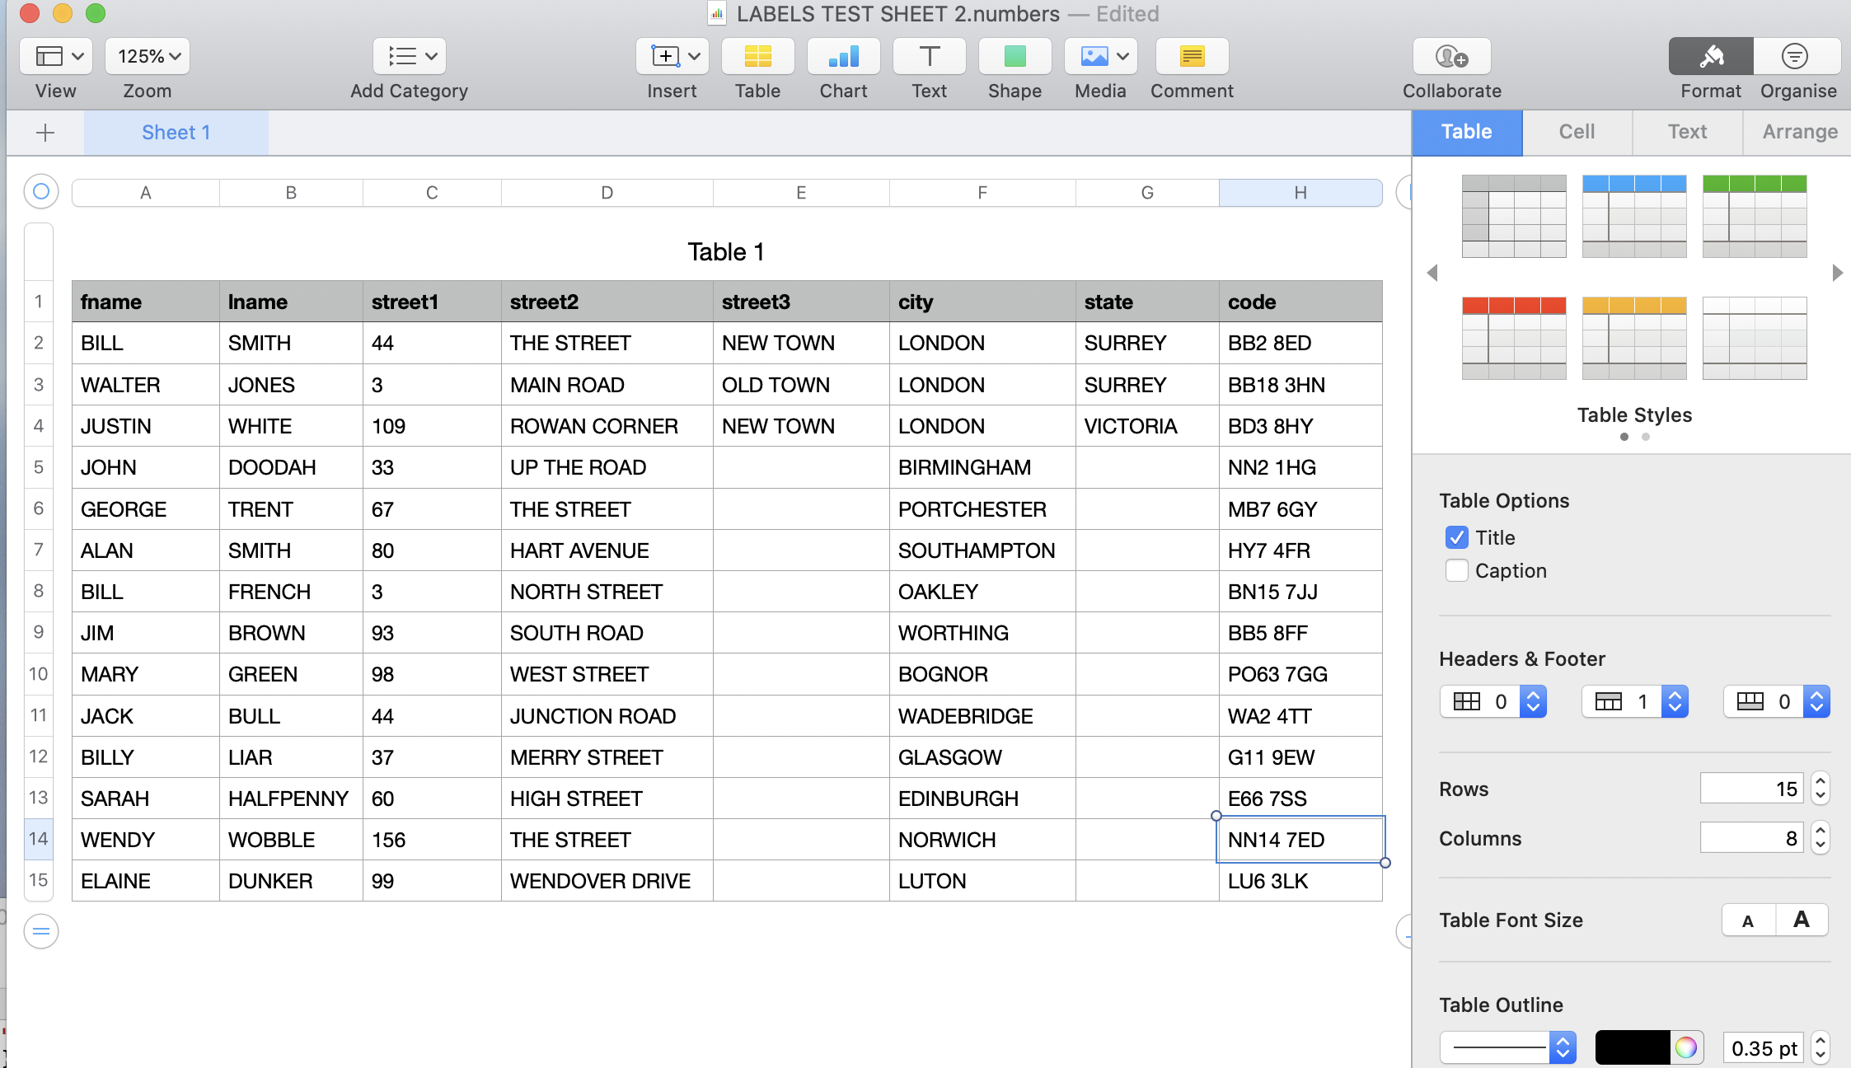The image size is (1851, 1068).
Task: Toggle the Format sidebar button
Action: click(1711, 57)
